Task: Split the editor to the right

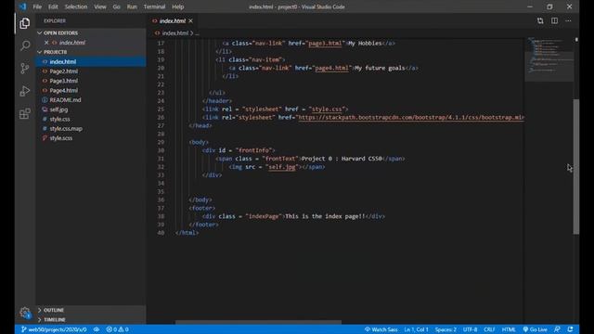Action: 554,20
